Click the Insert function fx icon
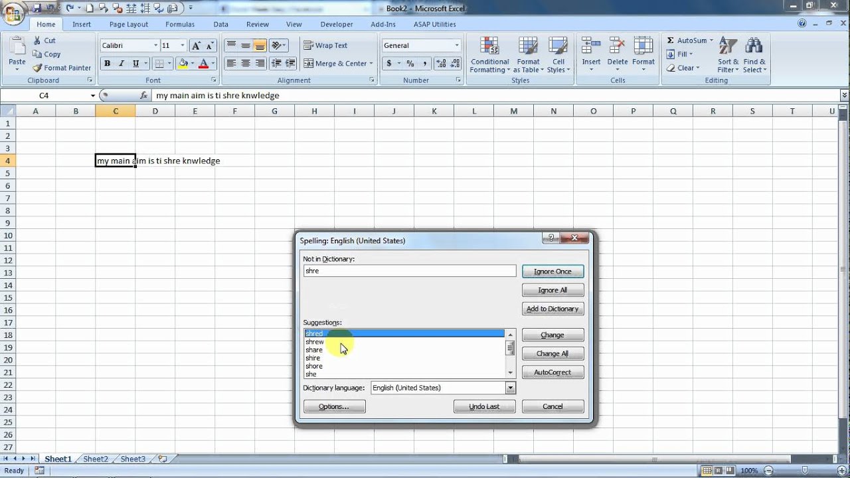Viewport: 850px width, 478px height. coord(143,96)
